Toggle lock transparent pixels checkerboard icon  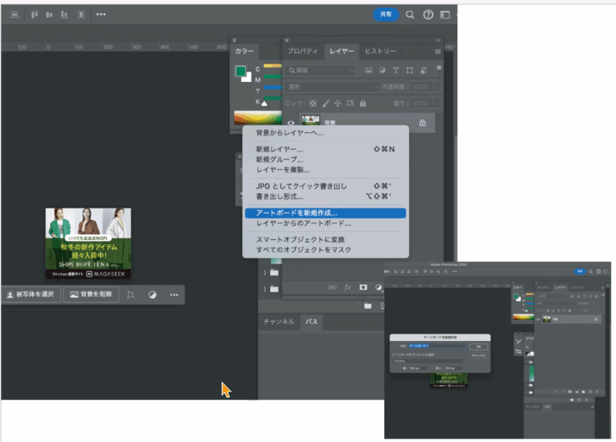313,103
